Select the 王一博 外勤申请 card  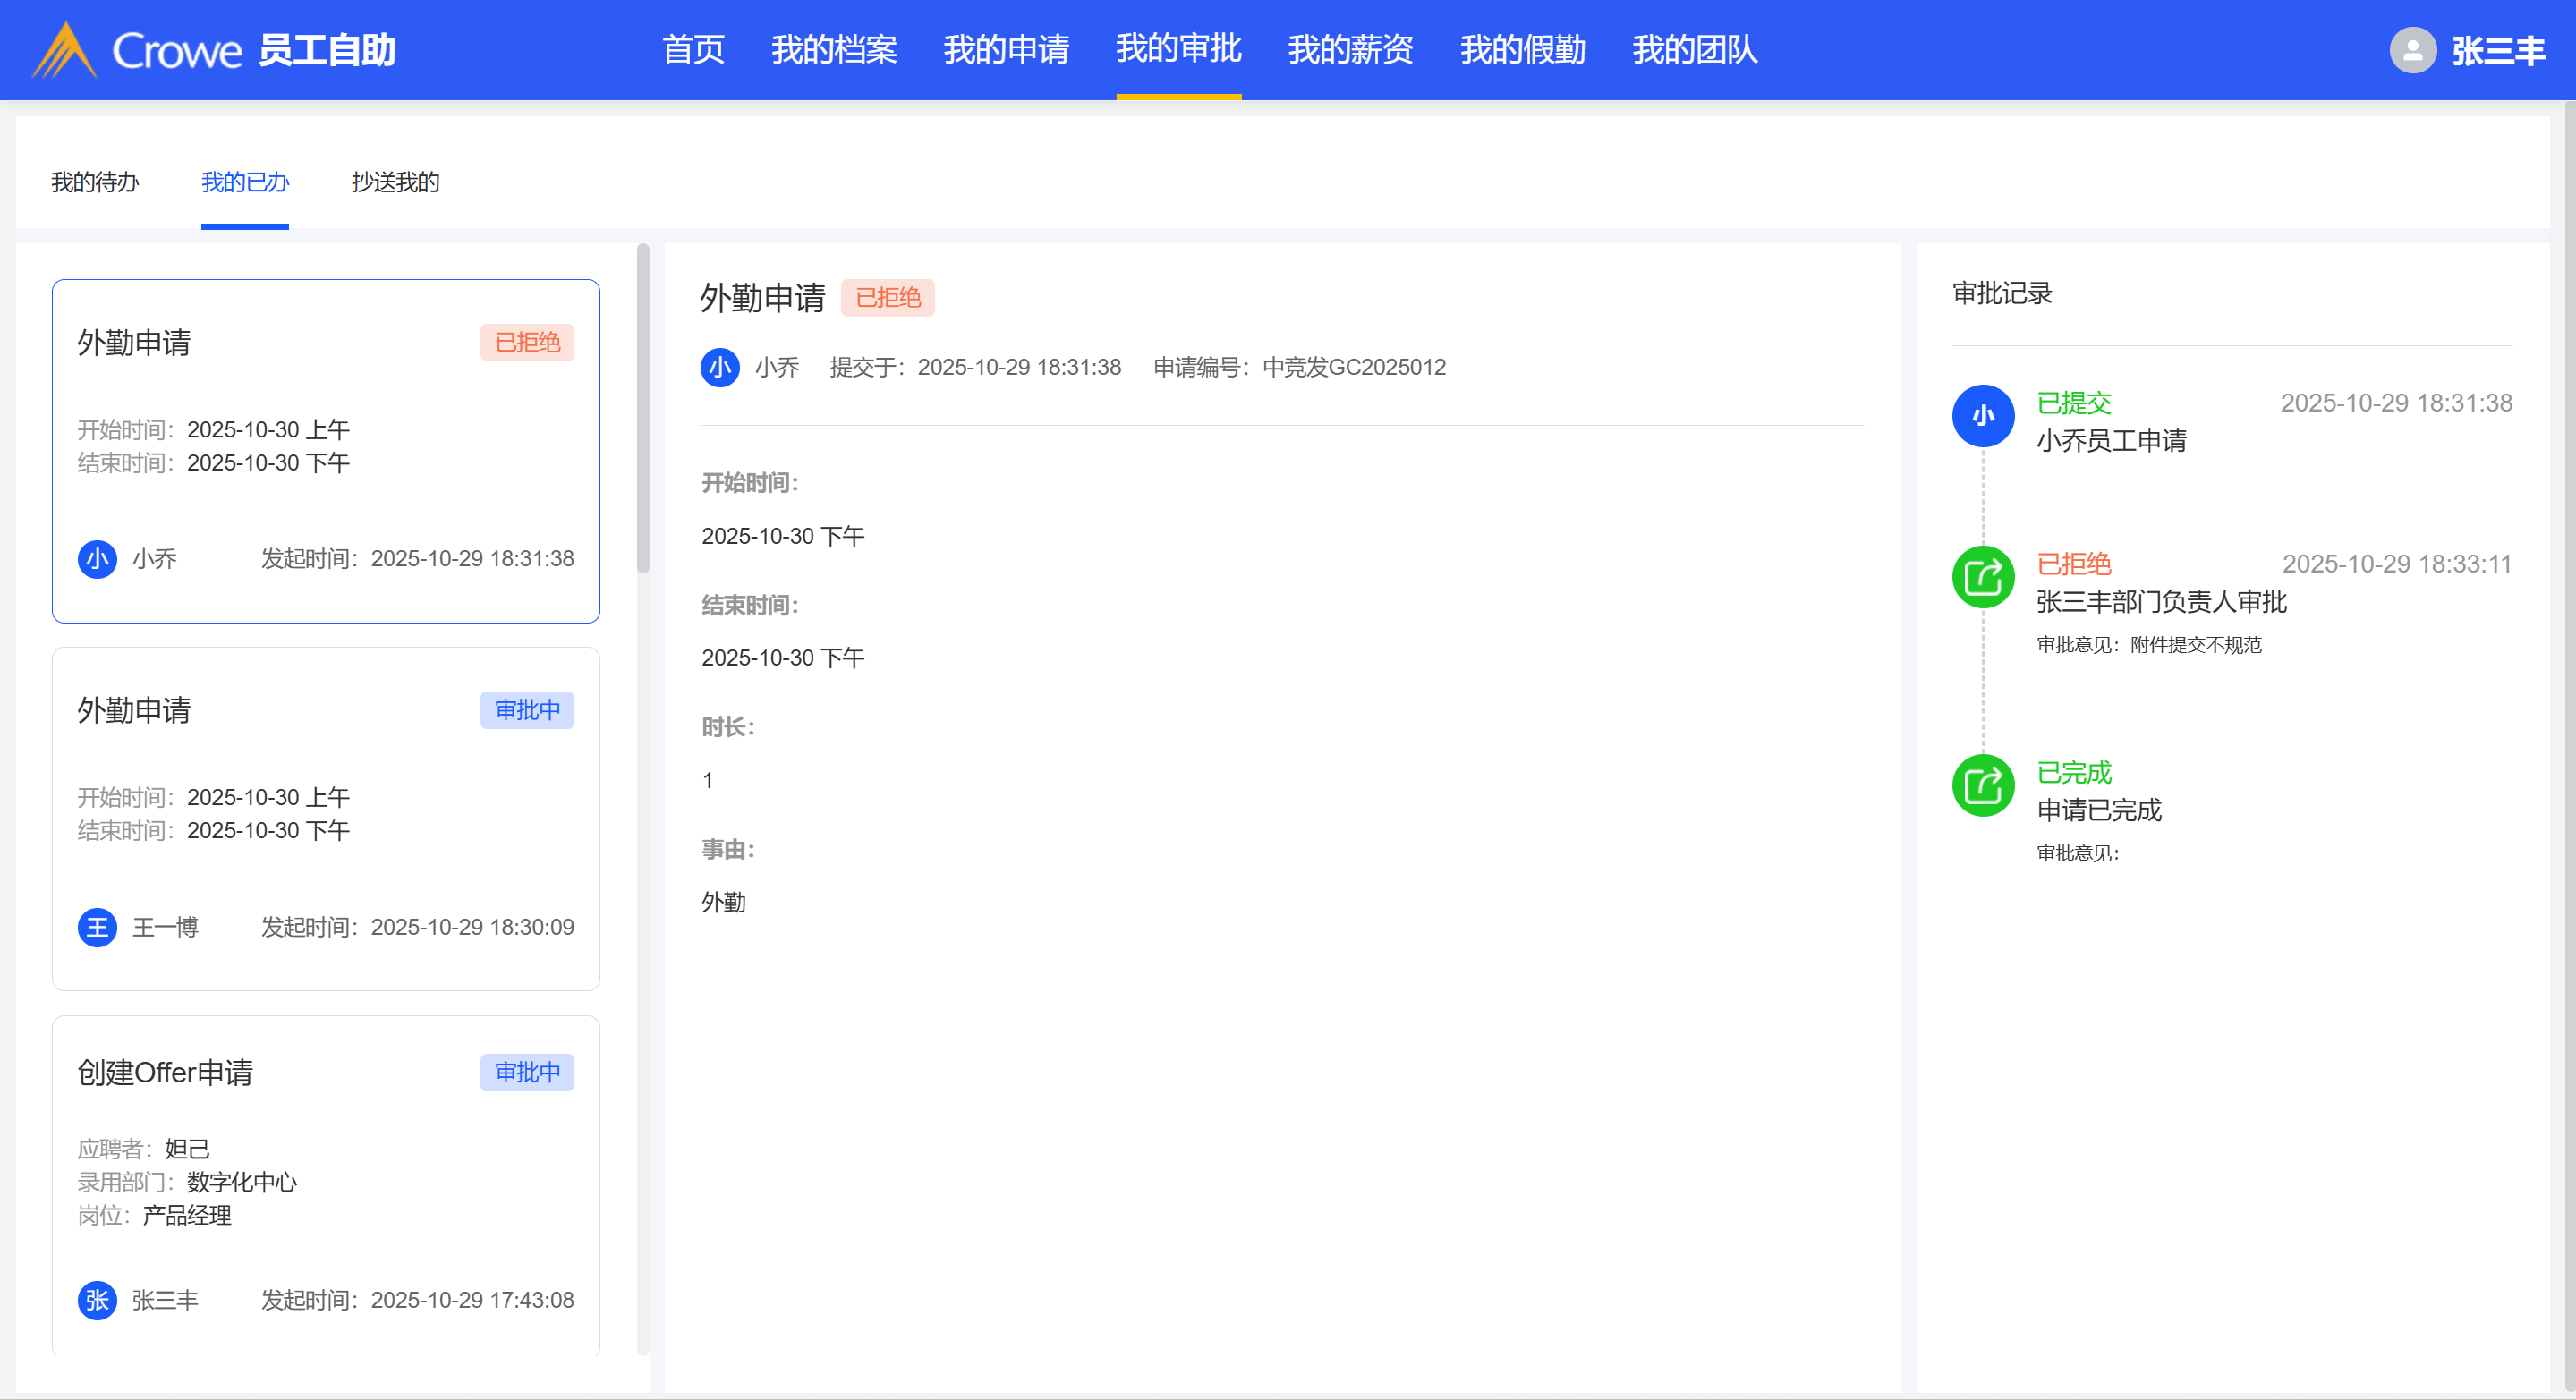[x=326, y=818]
